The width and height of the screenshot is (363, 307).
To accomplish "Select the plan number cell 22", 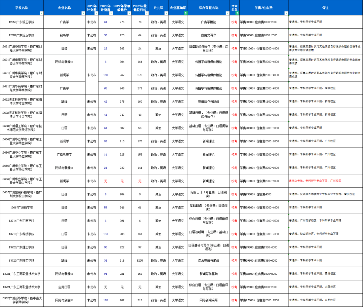I will click(x=106, y=48).
